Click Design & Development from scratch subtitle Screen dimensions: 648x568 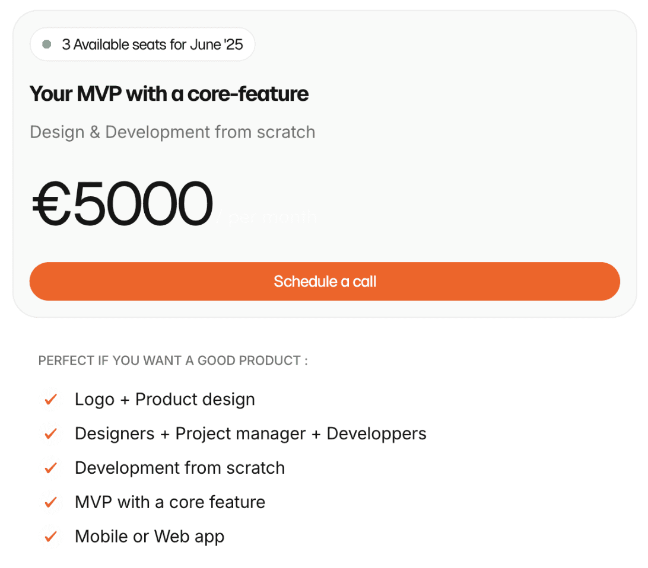pyautogui.click(x=172, y=132)
